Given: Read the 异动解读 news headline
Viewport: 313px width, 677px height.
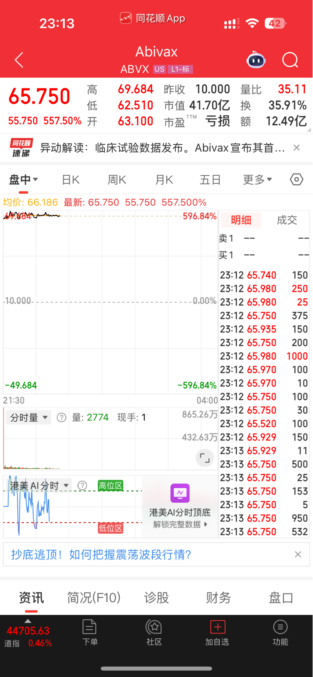Looking at the screenshot, I should [x=162, y=148].
